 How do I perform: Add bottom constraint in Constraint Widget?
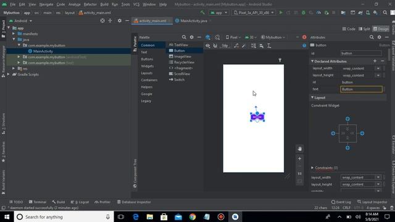pos(347,148)
